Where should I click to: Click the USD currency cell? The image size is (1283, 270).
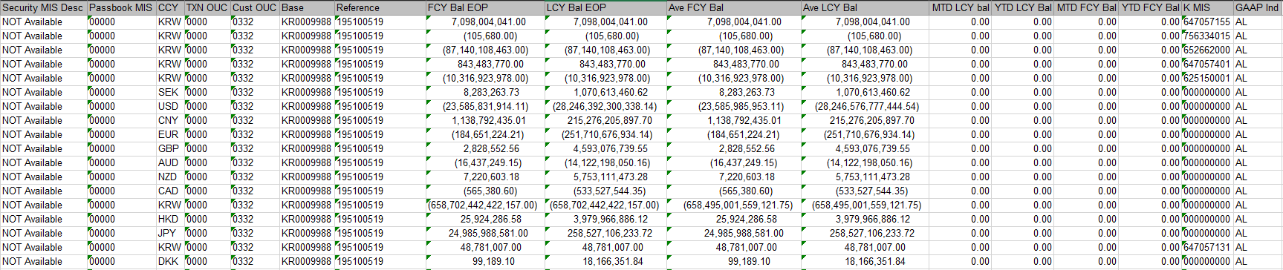[x=169, y=107]
